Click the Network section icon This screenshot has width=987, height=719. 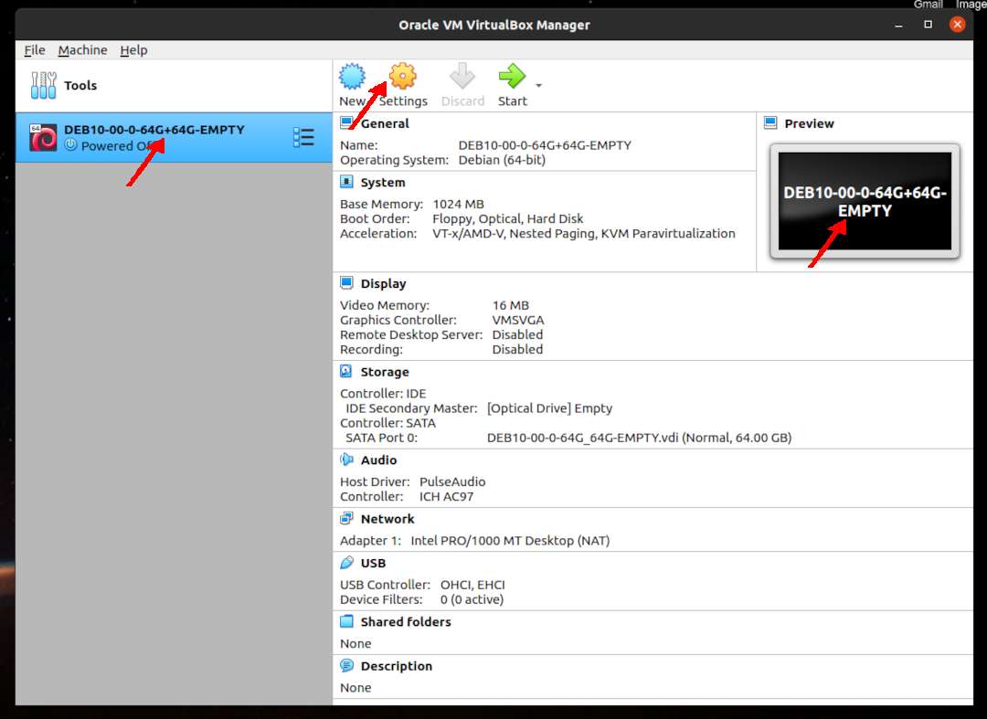[346, 518]
